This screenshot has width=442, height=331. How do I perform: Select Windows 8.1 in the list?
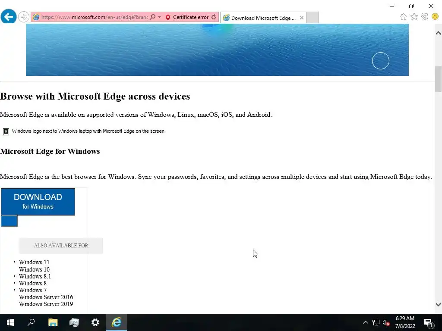coord(35,276)
